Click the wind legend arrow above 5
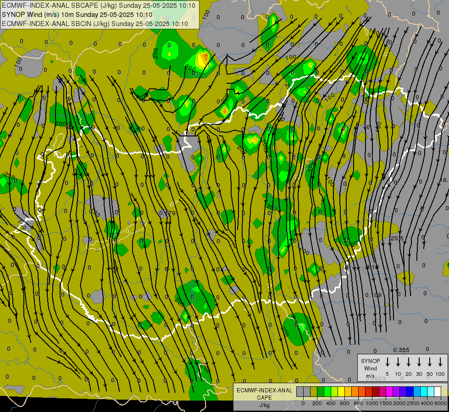 (x=387, y=362)
